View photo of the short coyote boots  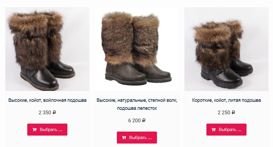(226, 49)
